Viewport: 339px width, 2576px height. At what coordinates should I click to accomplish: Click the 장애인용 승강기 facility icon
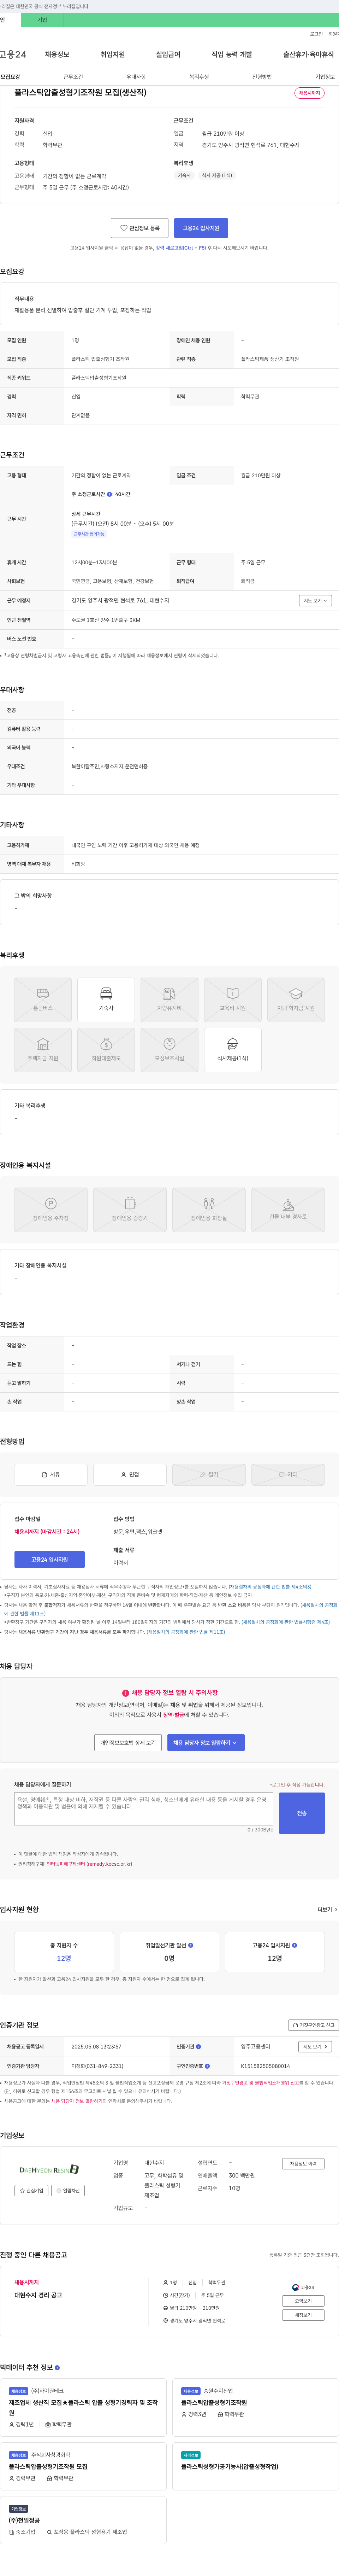point(130,1210)
